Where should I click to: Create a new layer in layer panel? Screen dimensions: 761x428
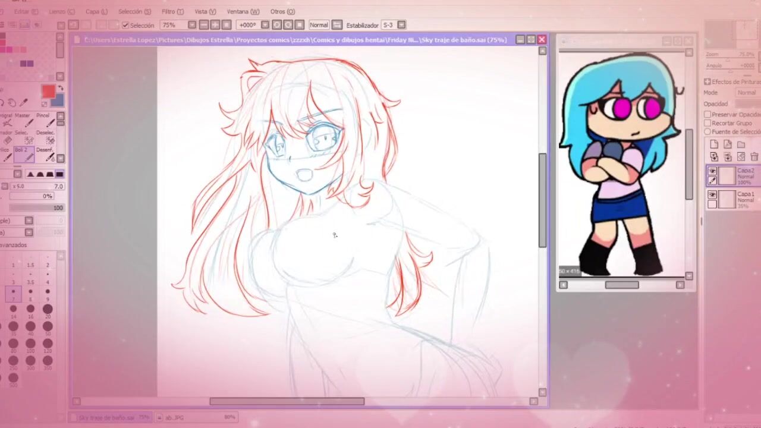coord(714,144)
